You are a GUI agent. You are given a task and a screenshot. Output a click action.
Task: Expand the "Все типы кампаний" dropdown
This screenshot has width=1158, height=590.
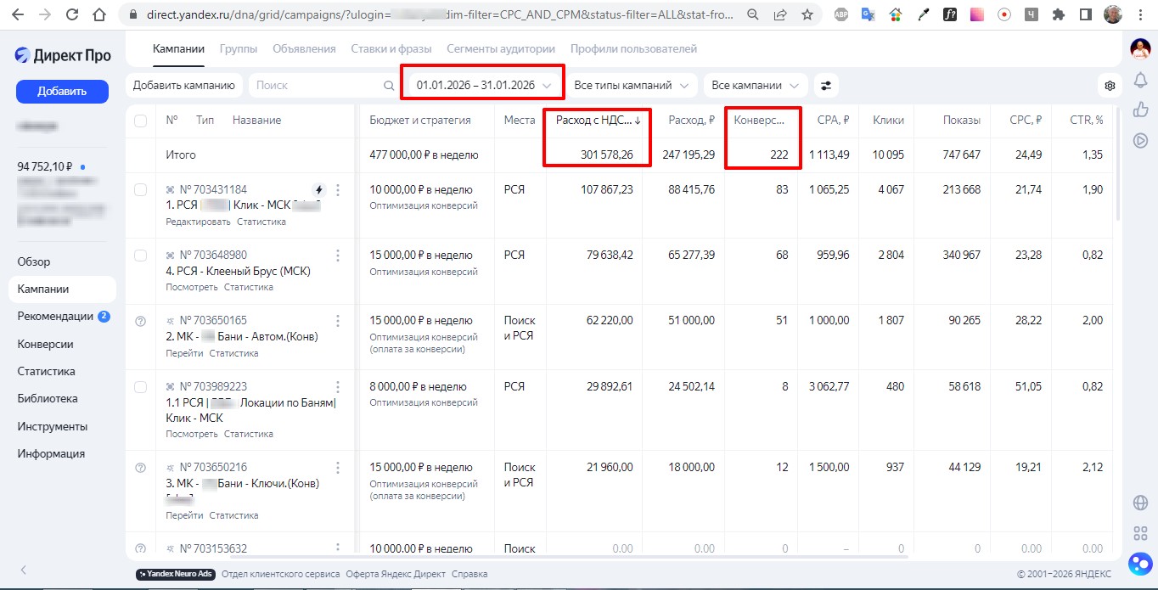pyautogui.click(x=632, y=86)
